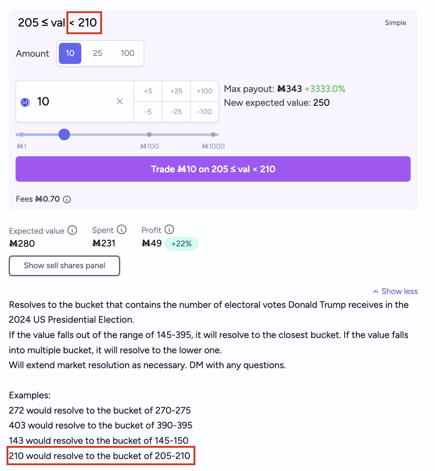435x471 pixels.
Task: Click Trade Ṁ10 on 205 ≤ val < 210
Action: pyautogui.click(x=213, y=169)
